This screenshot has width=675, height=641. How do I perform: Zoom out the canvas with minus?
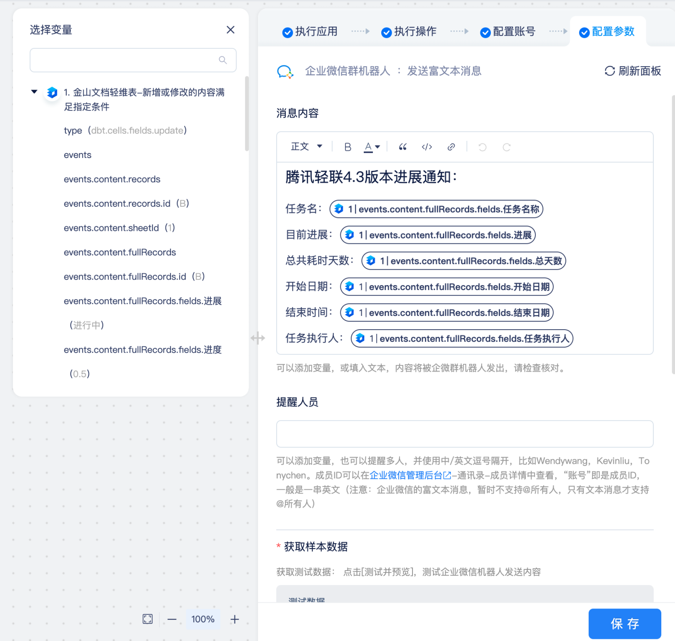point(172,619)
